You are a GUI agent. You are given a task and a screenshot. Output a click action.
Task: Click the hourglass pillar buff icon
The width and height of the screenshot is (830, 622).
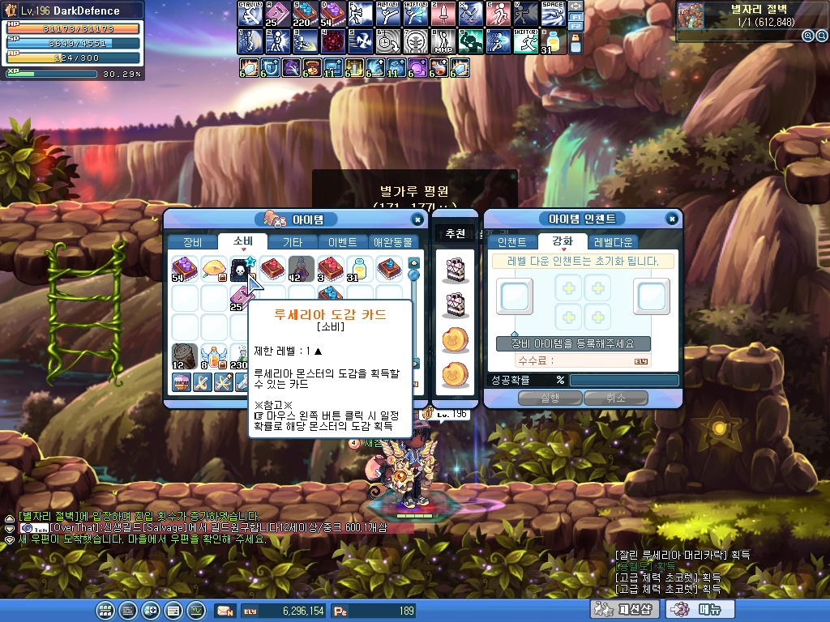pyautogui.click(x=354, y=68)
